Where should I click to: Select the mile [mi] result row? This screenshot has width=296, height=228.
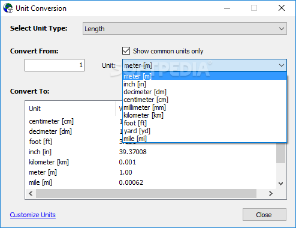40,182
